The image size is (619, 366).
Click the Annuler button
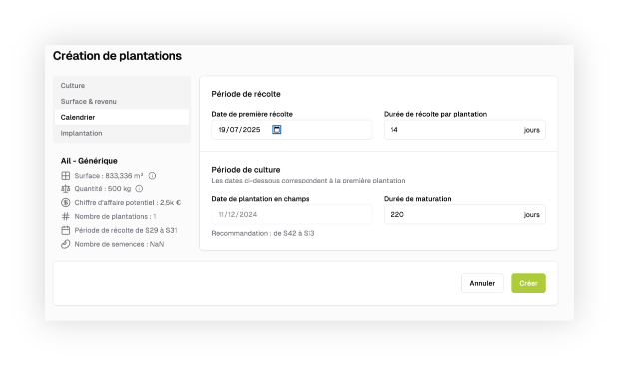(482, 283)
